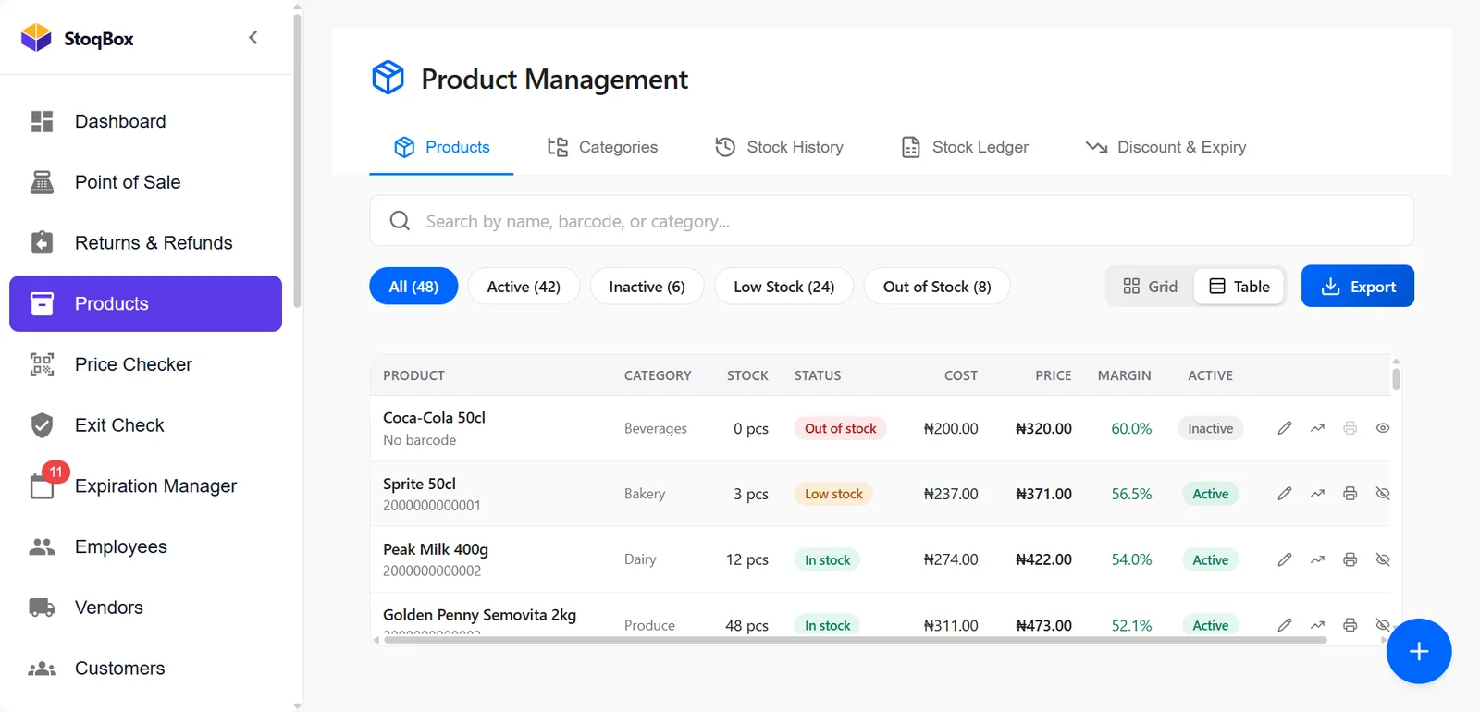
Task: Show the Coca-Cola 50cl product using the eye icon
Action: point(1383,428)
